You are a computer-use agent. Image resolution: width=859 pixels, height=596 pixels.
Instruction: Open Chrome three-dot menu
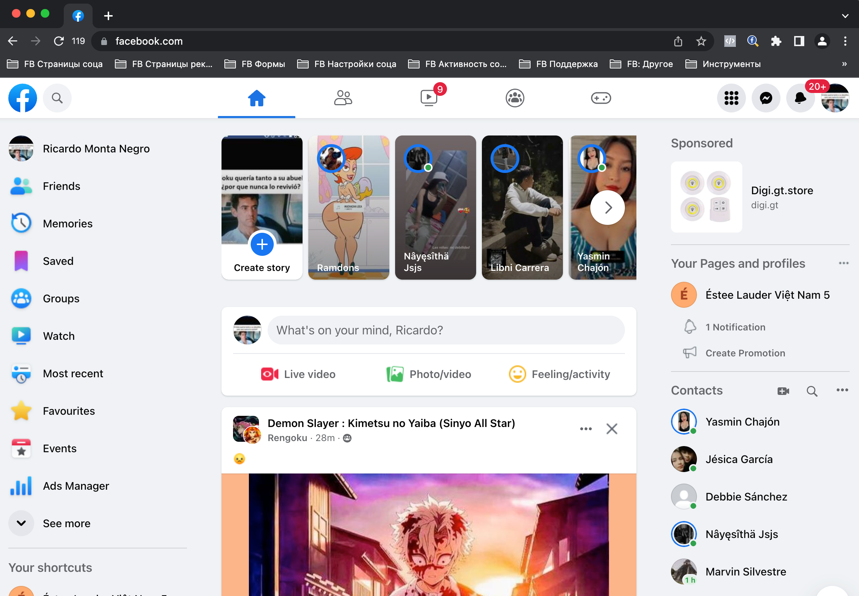[845, 41]
